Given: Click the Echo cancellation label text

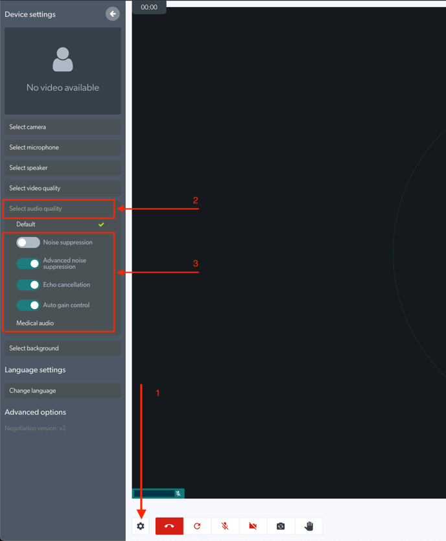Looking at the screenshot, I should [x=67, y=284].
